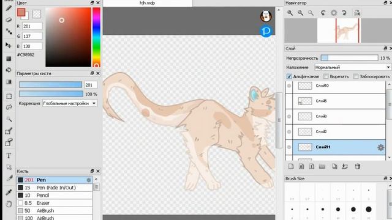Zoom in using Navigator magnifier plus
Image resolution: width=392 pixels, height=220 pixels.
click(x=290, y=13)
